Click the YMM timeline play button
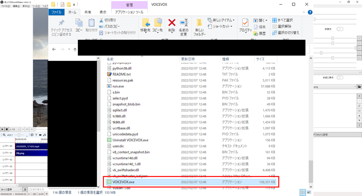Screen dimensions: 362x196 (2, 129)
